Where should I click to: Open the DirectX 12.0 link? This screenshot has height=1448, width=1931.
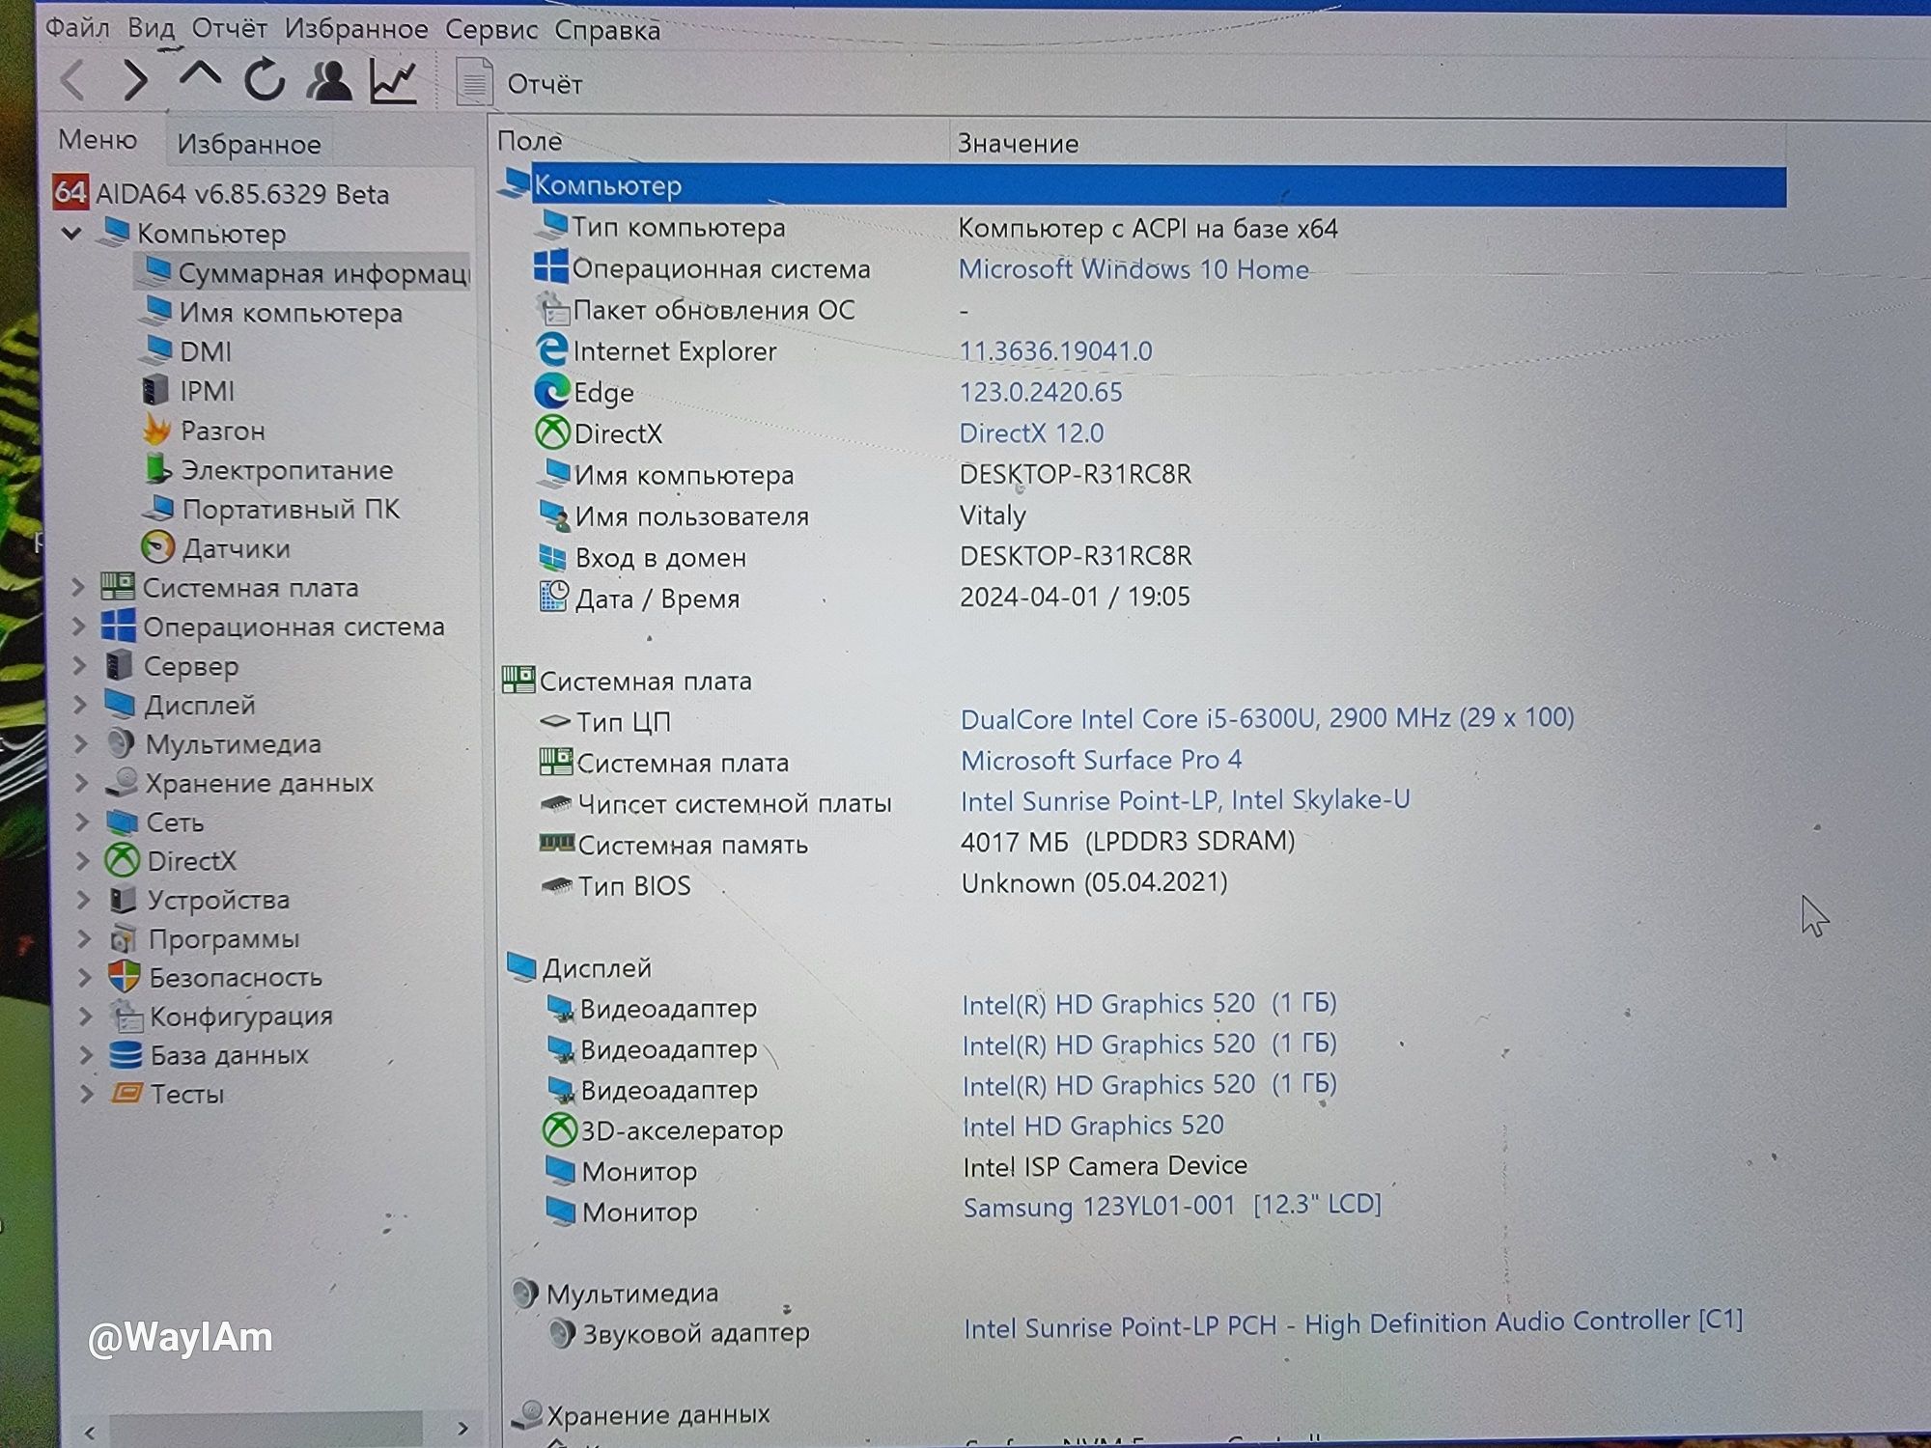pos(1031,432)
